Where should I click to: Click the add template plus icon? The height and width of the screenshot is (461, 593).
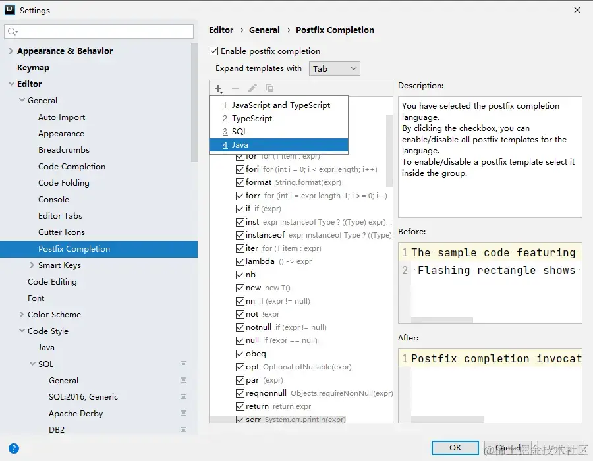[219, 88]
